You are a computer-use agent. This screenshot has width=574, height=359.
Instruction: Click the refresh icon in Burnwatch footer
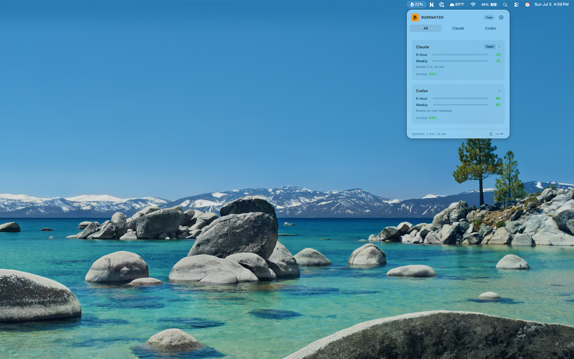(x=491, y=134)
